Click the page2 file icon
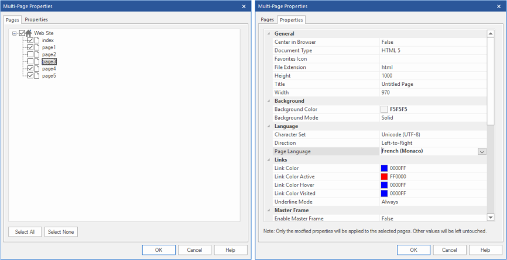Image resolution: width=507 pixels, height=260 pixels. click(x=36, y=54)
